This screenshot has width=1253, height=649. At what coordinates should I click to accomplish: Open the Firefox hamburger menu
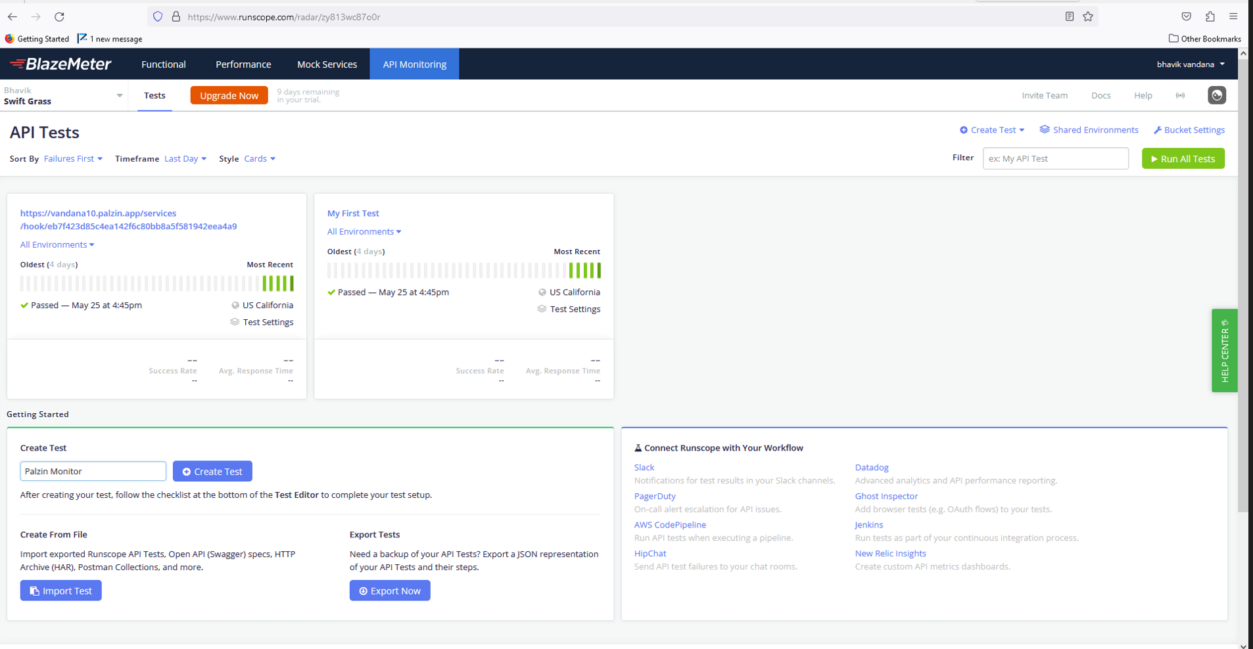pyautogui.click(x=1233, y=16)
